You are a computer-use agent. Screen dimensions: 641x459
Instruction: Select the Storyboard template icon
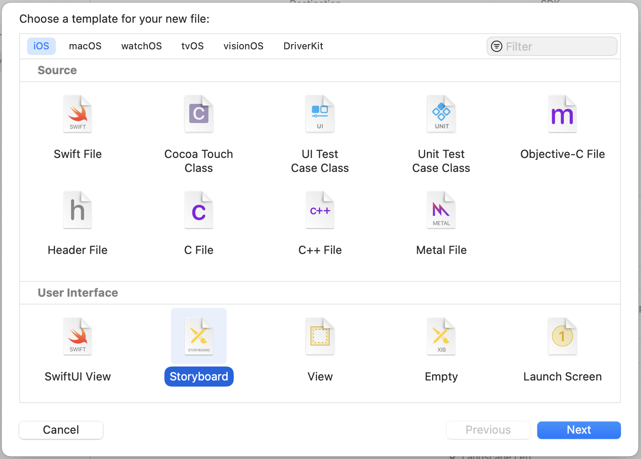pyautogui.click(x=198, y=337)
